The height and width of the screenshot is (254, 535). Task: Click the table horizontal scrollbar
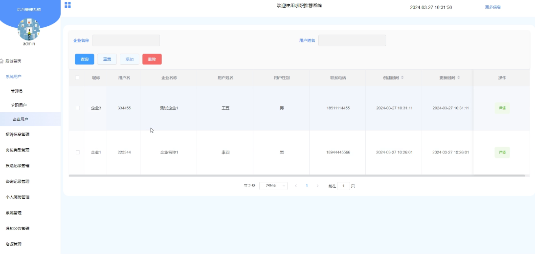(296, 176)
